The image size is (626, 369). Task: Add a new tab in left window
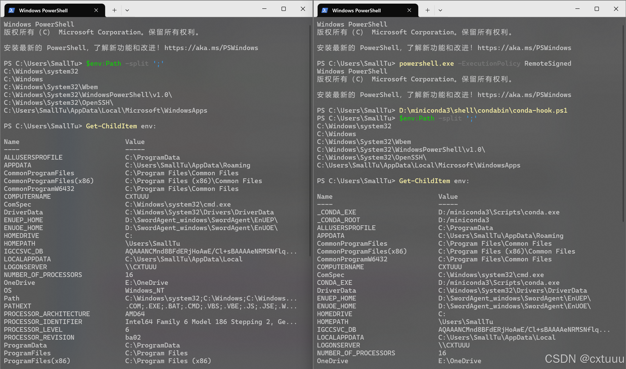point(114,10)
